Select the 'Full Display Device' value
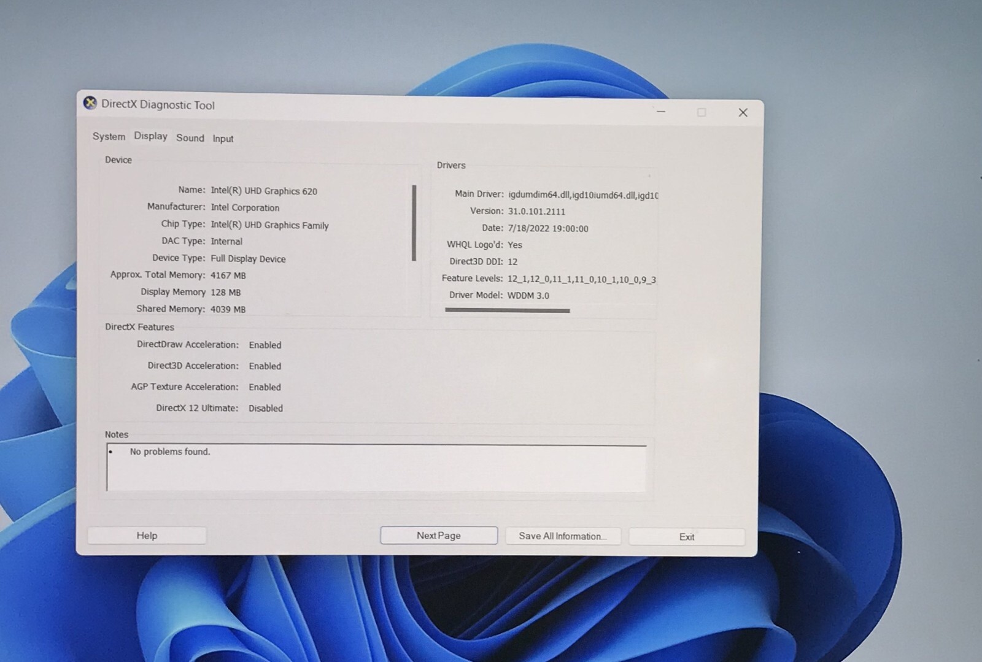The image size is (982, 662). 248,259
